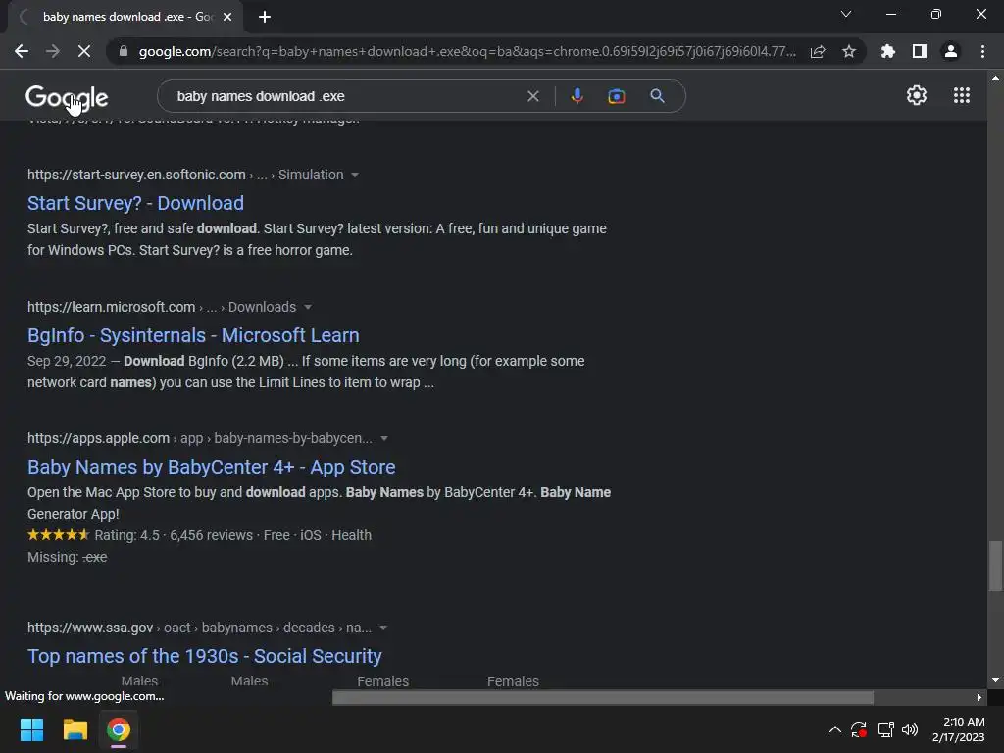The image size is (1004, 753).
Task: Search by image with camera icon
Action: coord(616,96)
